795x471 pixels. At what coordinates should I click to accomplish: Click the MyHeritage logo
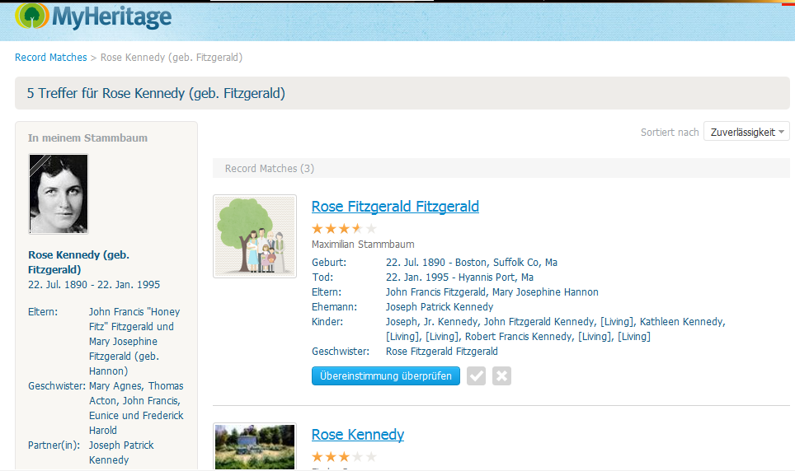click(93, 16)
